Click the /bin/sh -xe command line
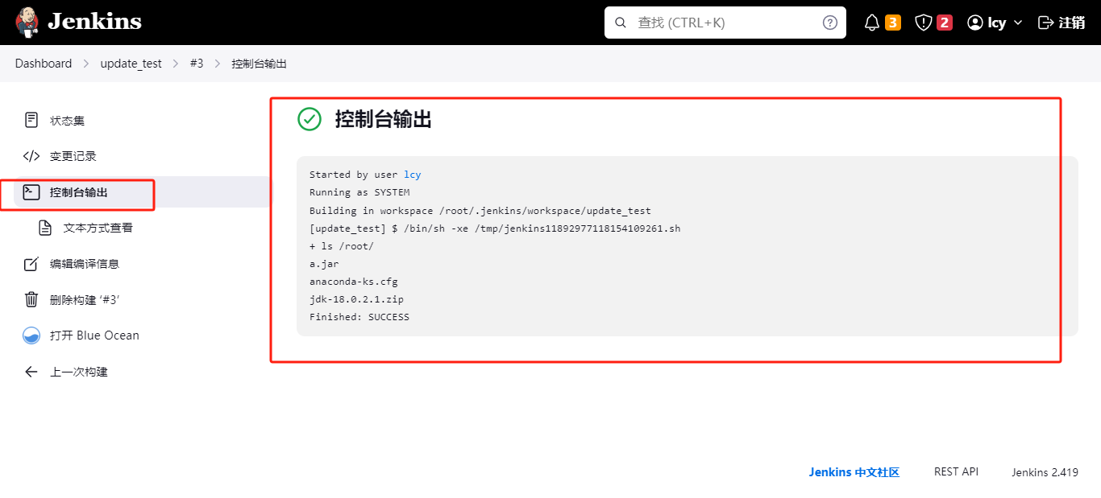1101x498 pixels. pyautogui.click(x=495, y=228)
